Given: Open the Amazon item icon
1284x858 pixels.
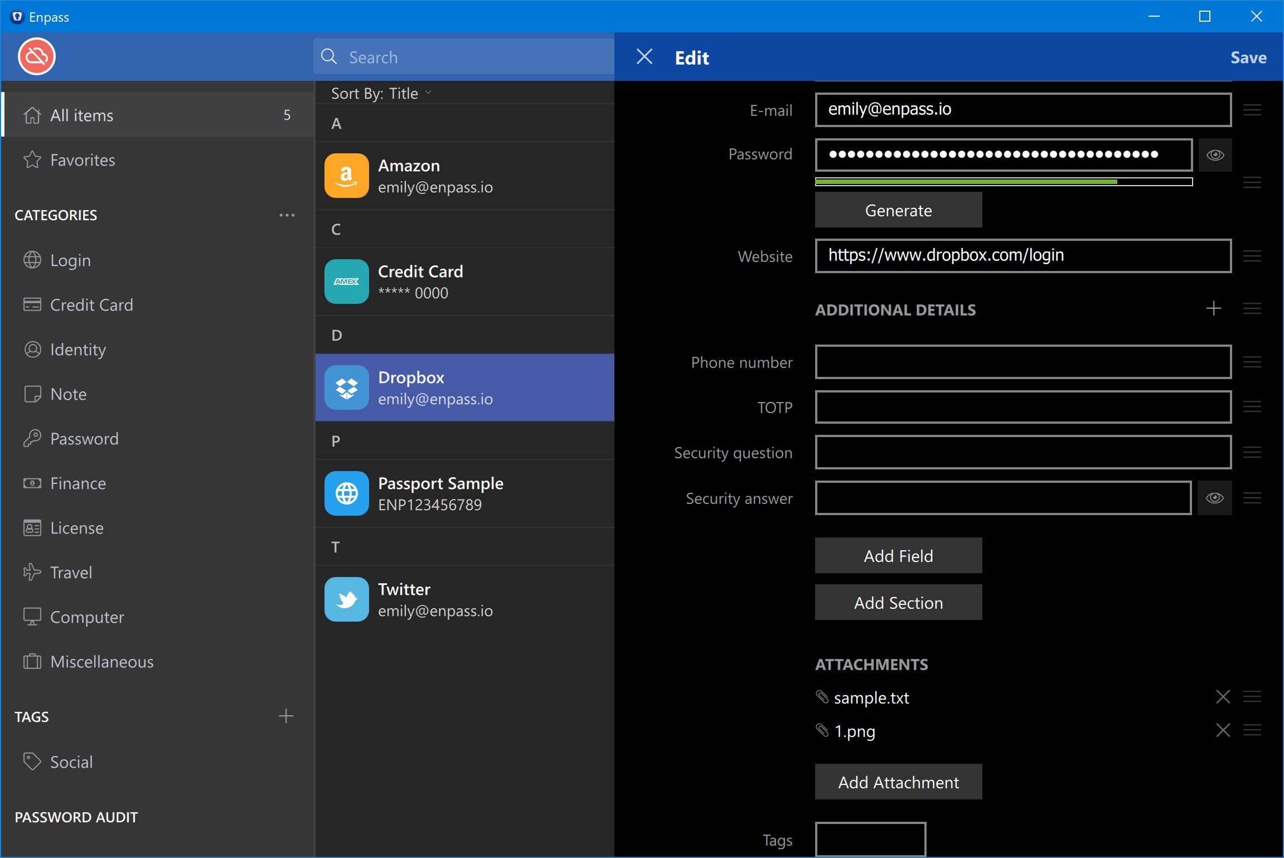Looking at the screenshot, I should 347,176.
